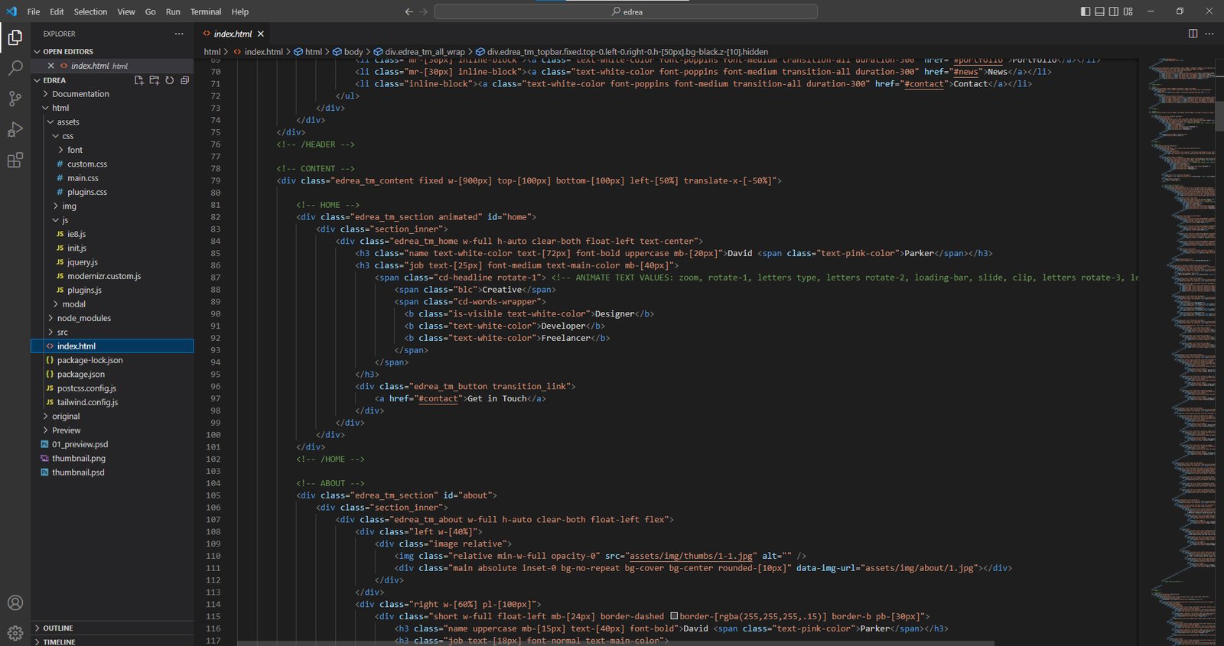
Task: Split the editor to the right
Action: click(x=1193, y=34)
